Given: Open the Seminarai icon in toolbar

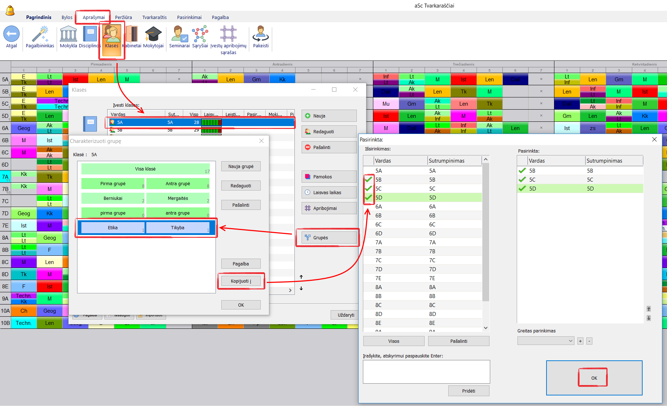Looking at the screenshot, I should point(179,34).
